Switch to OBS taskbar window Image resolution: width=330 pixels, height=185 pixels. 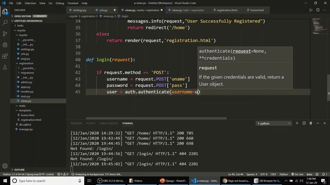(111, 180)
